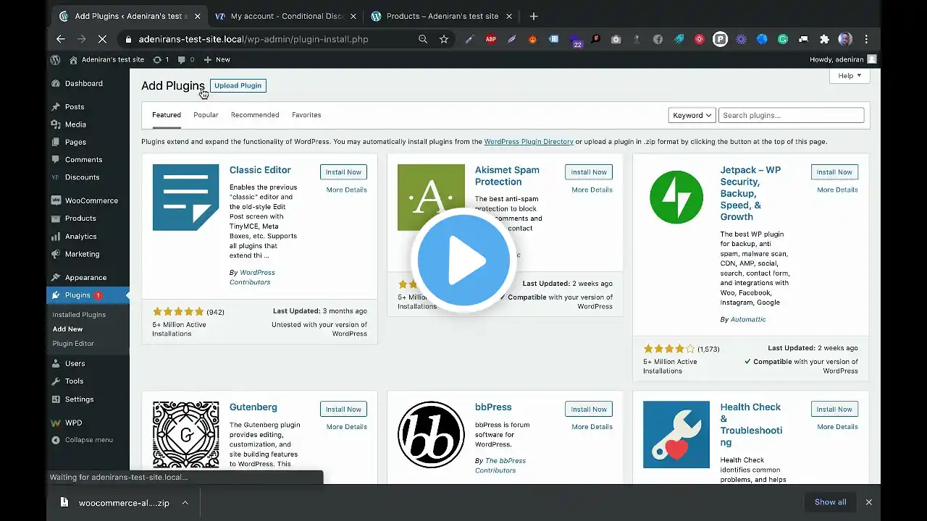Open WooCommerce in the sidebar menu
This screenshot has width=927, height=521.
click(x=91, y=200)
